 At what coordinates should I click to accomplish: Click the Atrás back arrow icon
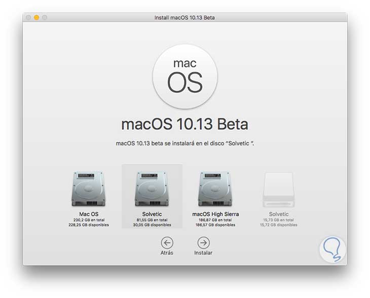[x=167, y=243]
